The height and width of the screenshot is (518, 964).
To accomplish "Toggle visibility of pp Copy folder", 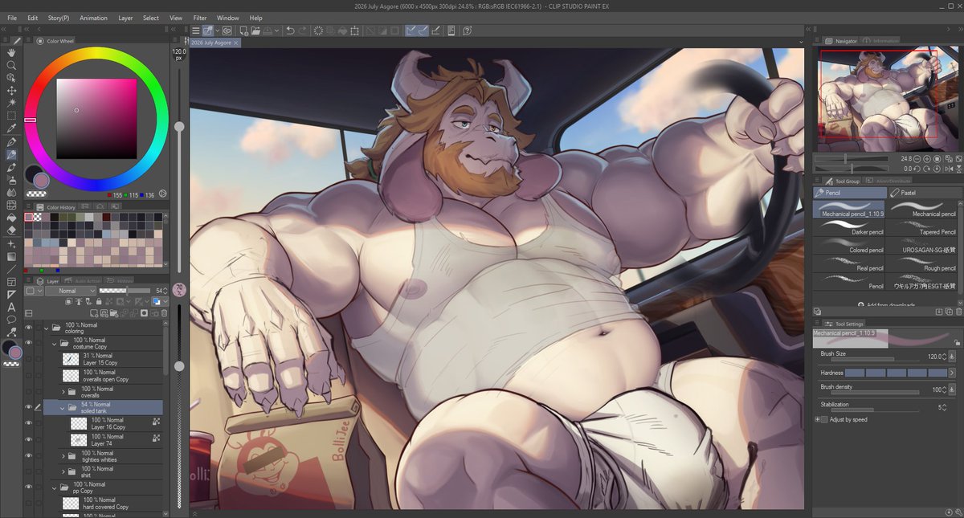I will (28, 487).
